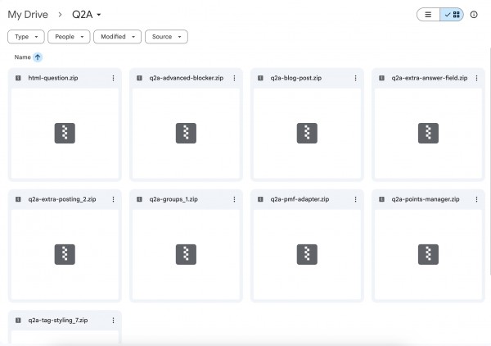This screenshot has width=491, height=346.
Task: Open the Source filter dropdown
Action: (166, 37)
